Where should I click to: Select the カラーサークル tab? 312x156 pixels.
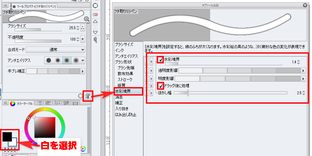click(x=21, y=103)
